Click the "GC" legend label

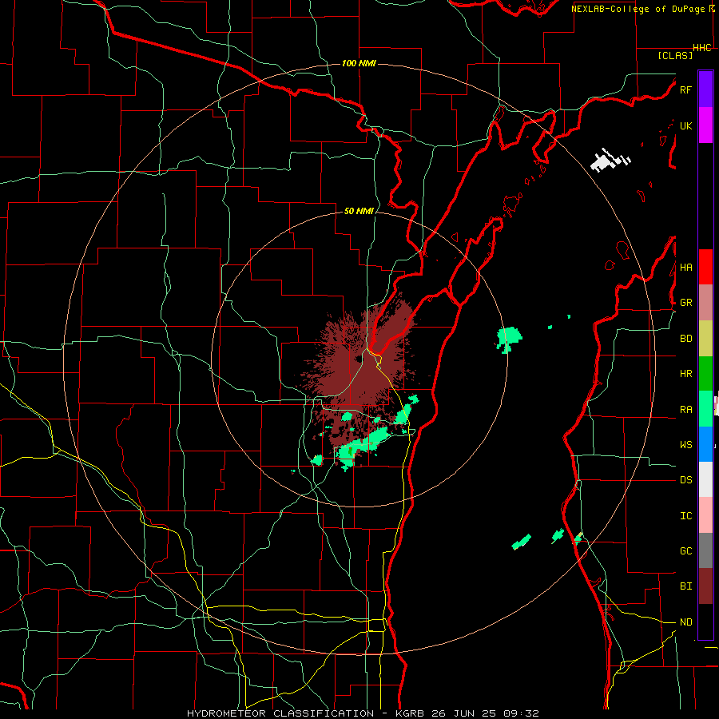(x=685, y=550)
